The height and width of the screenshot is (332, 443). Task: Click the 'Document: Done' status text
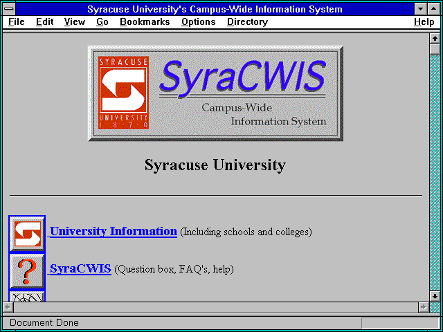tap(44, 323)
